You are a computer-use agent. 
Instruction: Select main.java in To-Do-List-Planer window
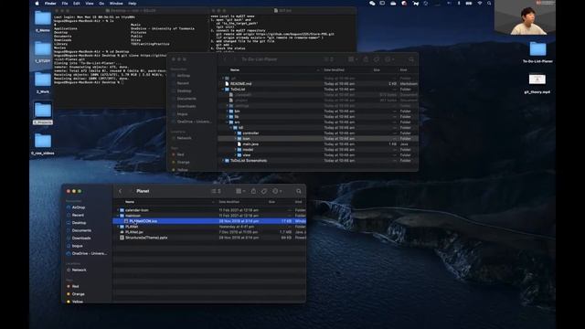tap(250, 144)
